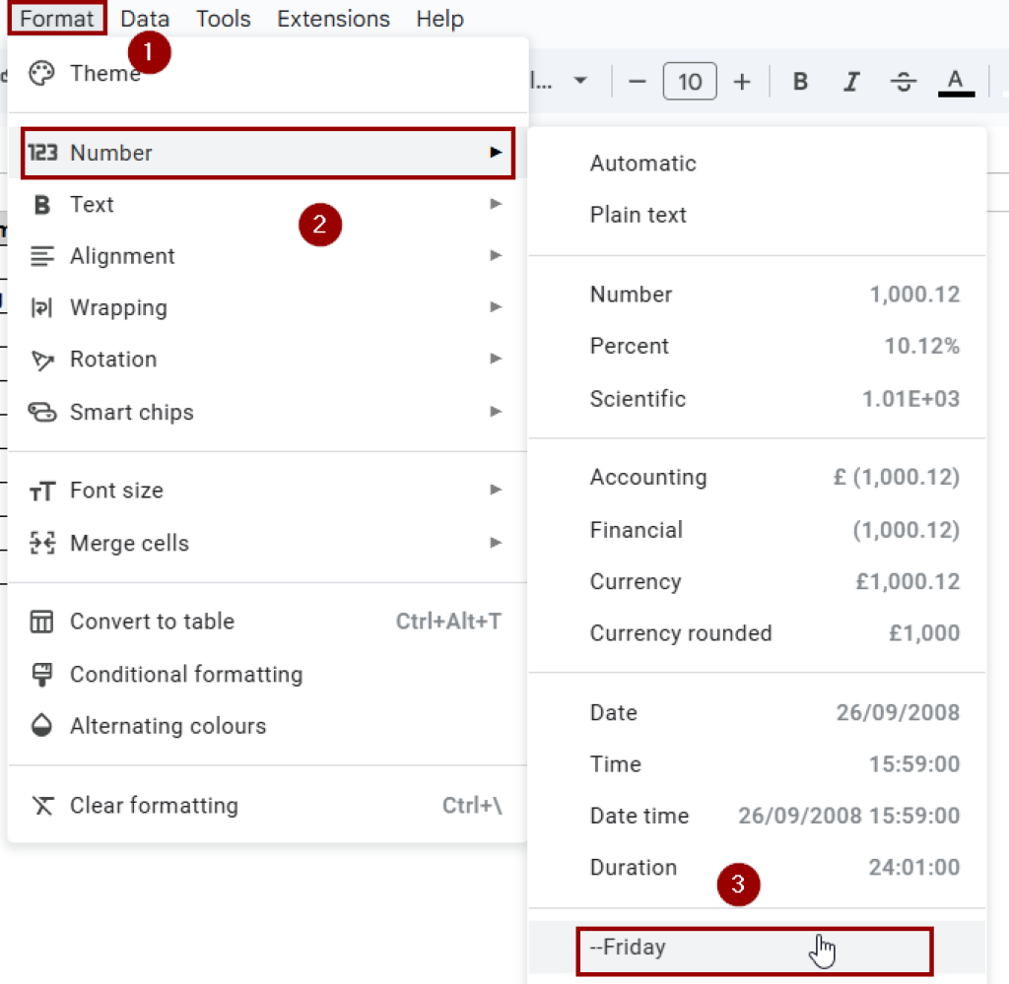This screenshot has width=1009, height=984.
Task: Select Theme with the palette icon
Action: pyautogui.click(x=104, y=74)
